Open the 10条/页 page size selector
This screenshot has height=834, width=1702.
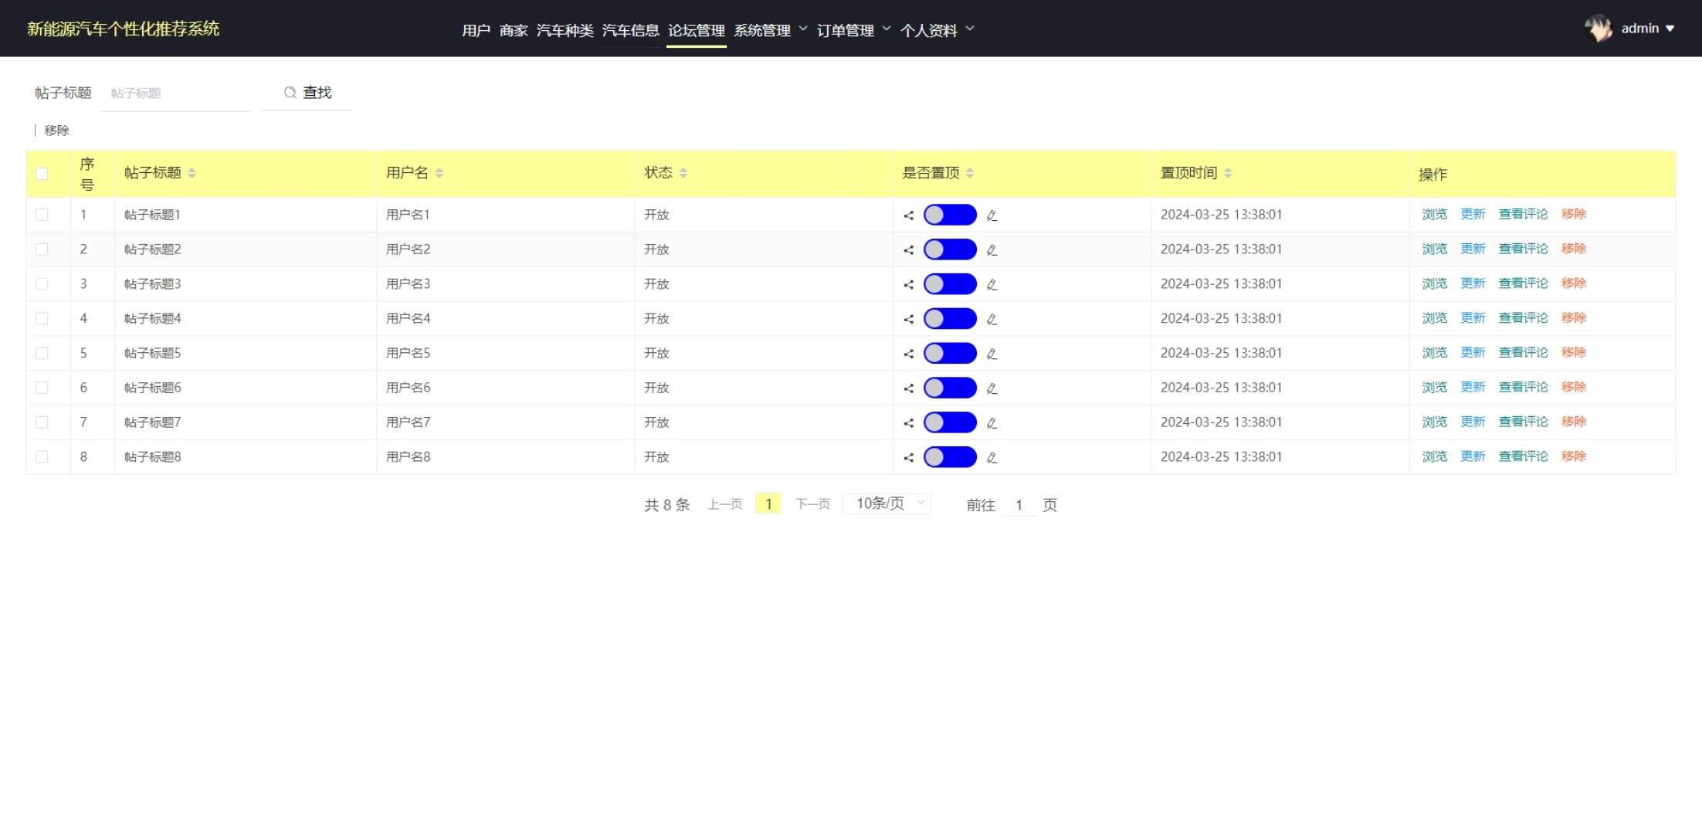point(888,503)
